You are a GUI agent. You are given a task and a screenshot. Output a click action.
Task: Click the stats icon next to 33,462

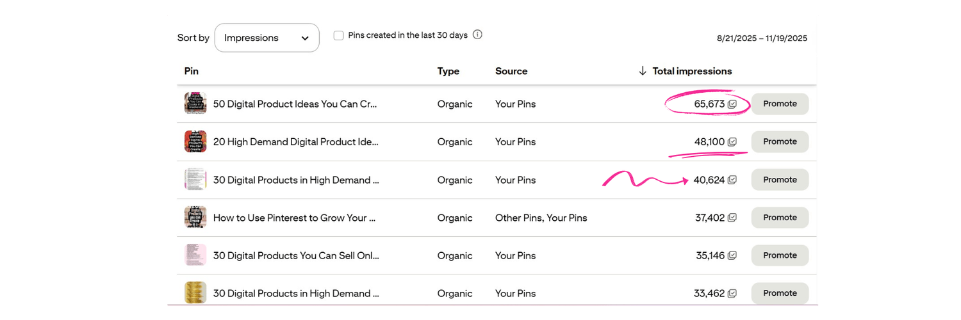coord(732,293)
